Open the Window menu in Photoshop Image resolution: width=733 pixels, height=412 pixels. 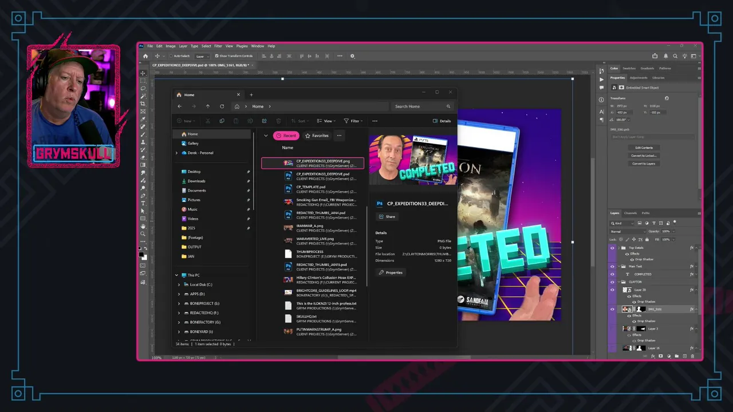257,46
